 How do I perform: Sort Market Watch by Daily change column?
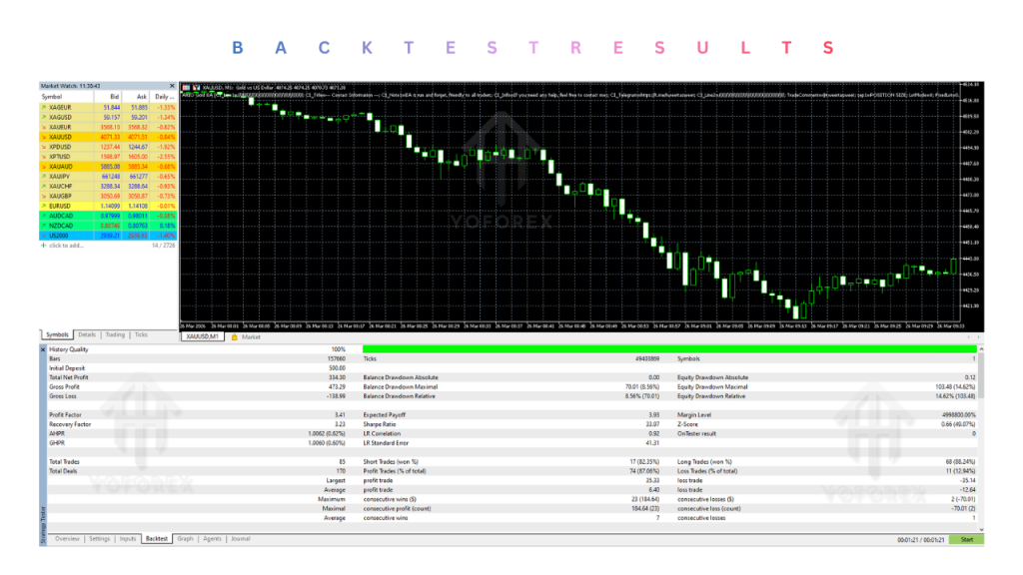coord(164,97)
